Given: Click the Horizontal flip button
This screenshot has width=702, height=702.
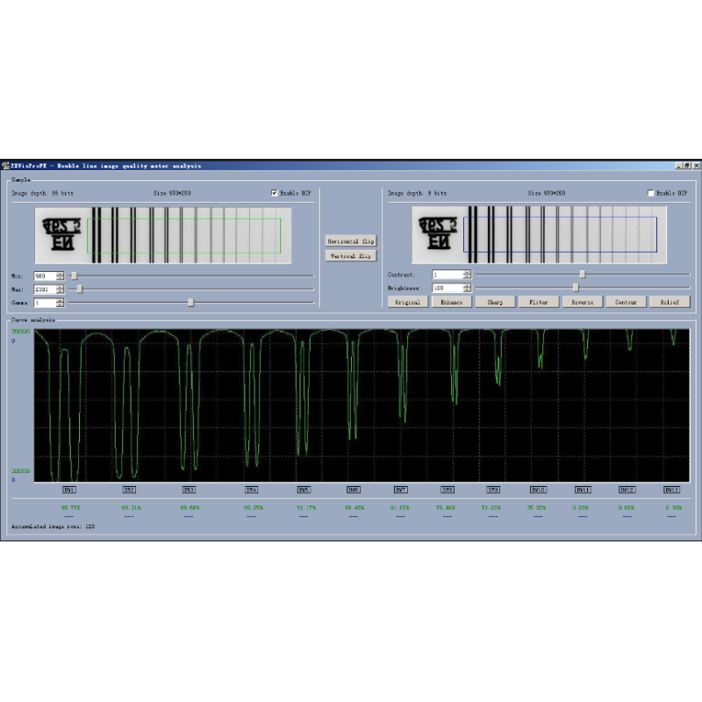Looking at the screenshot, I should (351, 241).
